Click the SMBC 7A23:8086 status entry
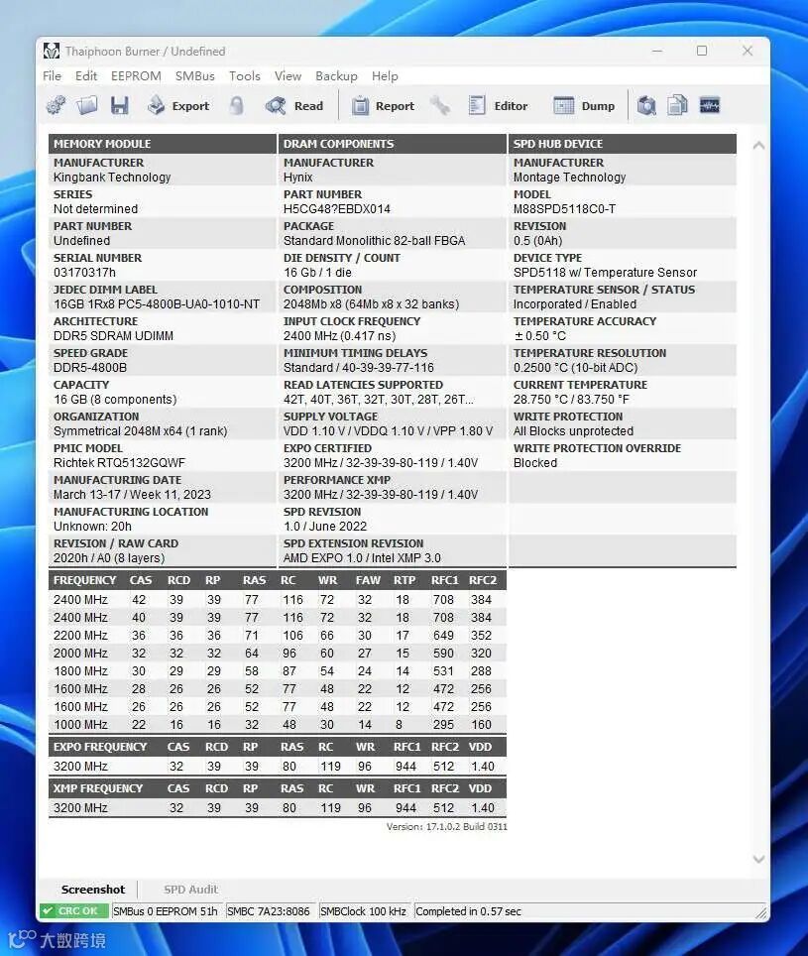Image resolution: width=808 pixels, height=956 pixels. pyautogui.click(x=268, y=911)
